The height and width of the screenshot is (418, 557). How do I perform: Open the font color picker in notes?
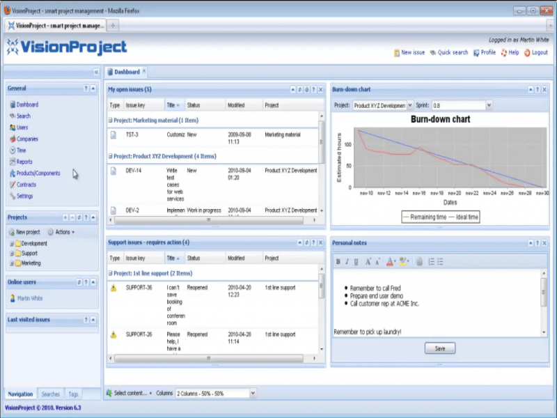(x=391, y=262)
